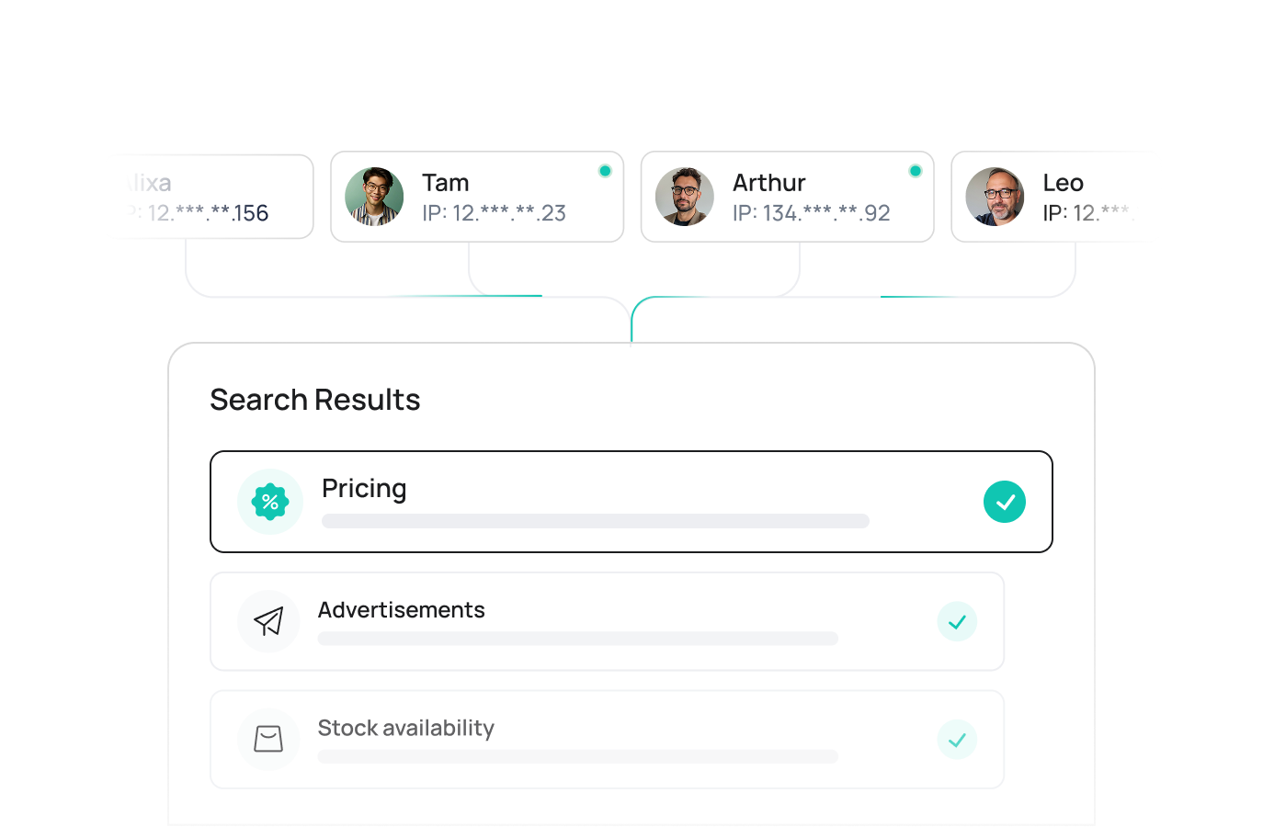The height and width of the screenshot is (827, 1263).
Task: Click Arthur's IP address text
Action: click(811, 213)
